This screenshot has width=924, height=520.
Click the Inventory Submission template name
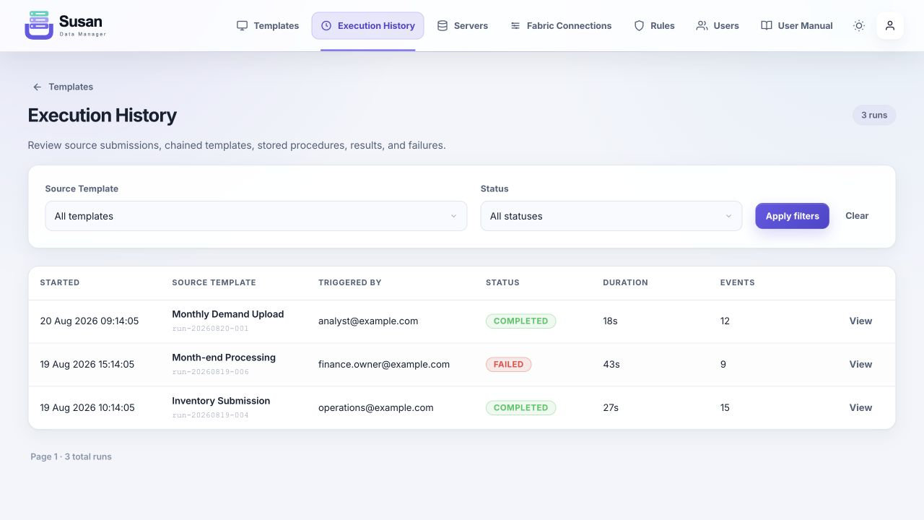(x=221, y=401)
